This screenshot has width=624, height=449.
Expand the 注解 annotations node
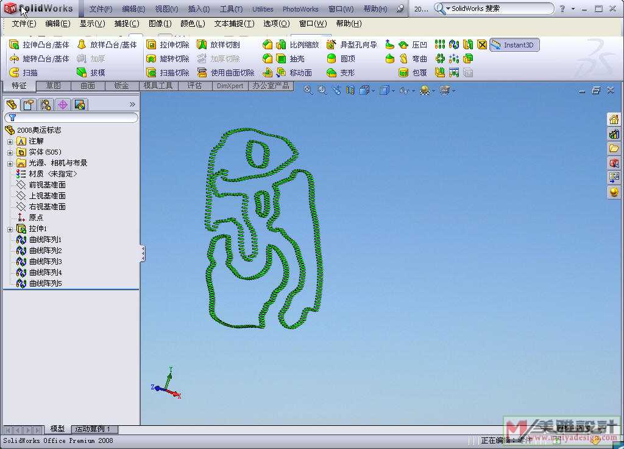click(x=10, y=142)
